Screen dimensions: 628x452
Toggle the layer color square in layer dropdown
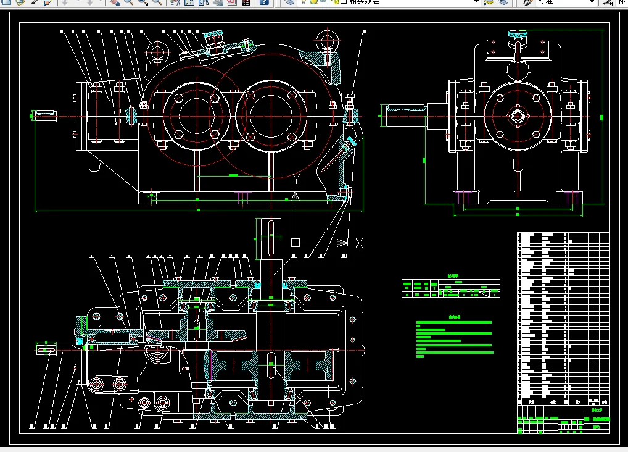coord(343,2)
